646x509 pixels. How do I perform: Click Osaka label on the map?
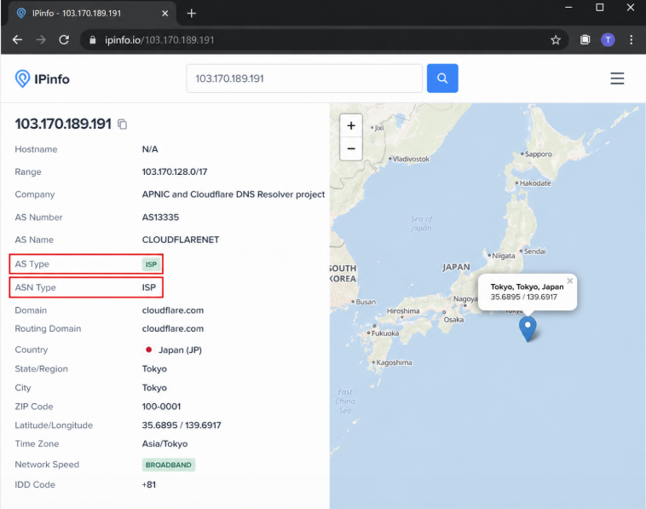(x=453, y=320)
